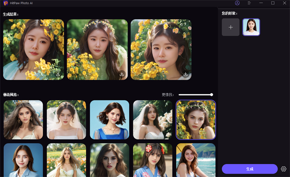This screenshot has height=177, width=290.
Task: Pick the first tiara long hair style
Action: tap(23, 120)
